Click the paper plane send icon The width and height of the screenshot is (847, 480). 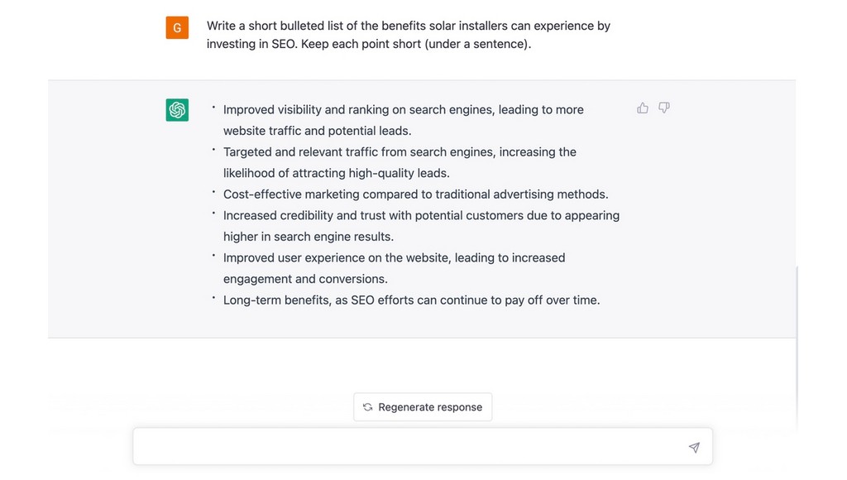[694, 447]
